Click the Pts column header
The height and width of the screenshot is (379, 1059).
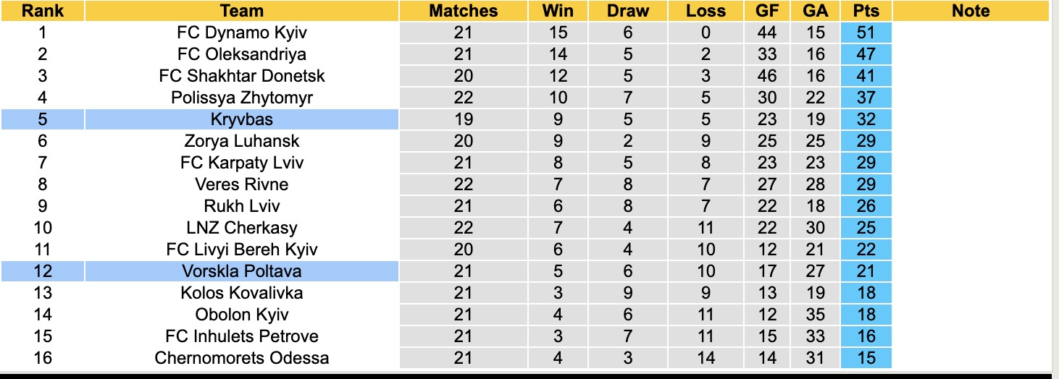pos(866,11)
